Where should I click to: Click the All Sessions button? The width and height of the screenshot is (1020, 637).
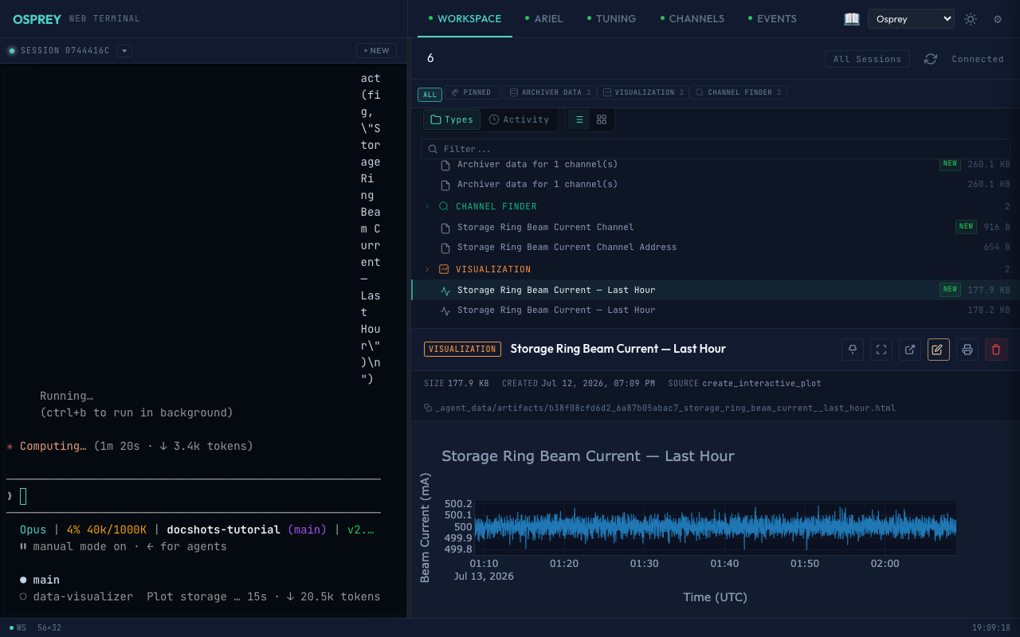click(867, 59)
